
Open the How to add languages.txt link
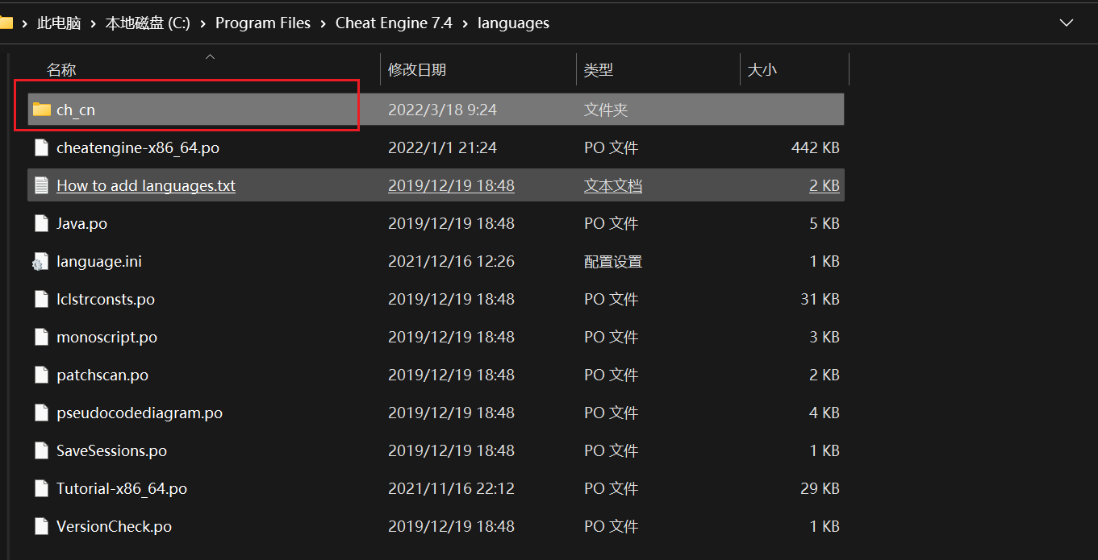(145, 185)
